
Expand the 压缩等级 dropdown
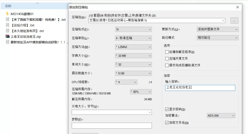133,38
